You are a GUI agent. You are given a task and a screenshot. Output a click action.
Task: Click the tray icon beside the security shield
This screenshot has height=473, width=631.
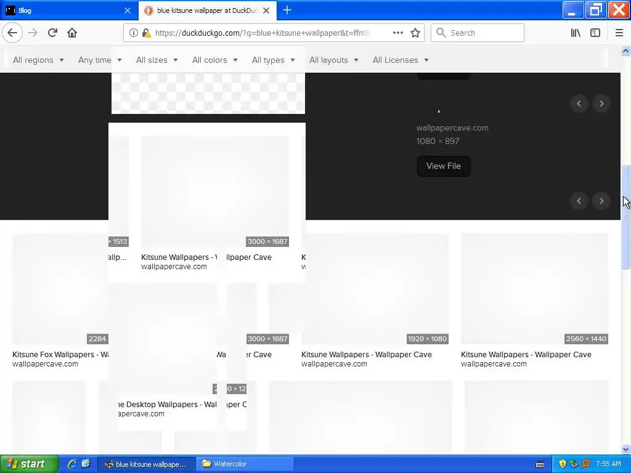tap(574, 464)
